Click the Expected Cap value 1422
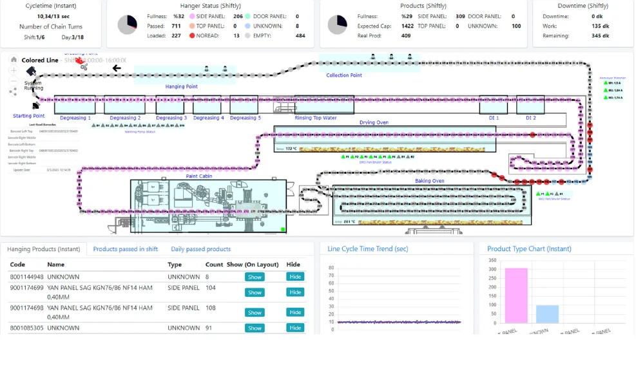Screen dimensions: 636x365 click(x=407, y=26)
